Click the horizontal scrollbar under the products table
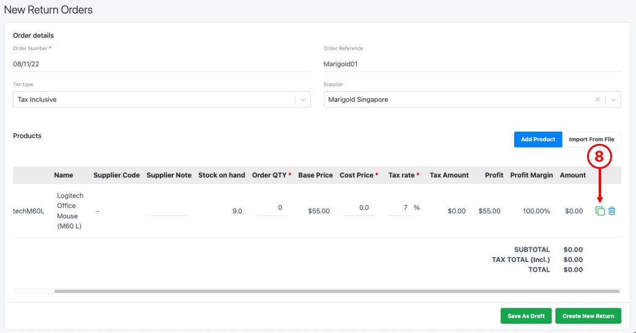The image size is (636, 333). point(337,291)
